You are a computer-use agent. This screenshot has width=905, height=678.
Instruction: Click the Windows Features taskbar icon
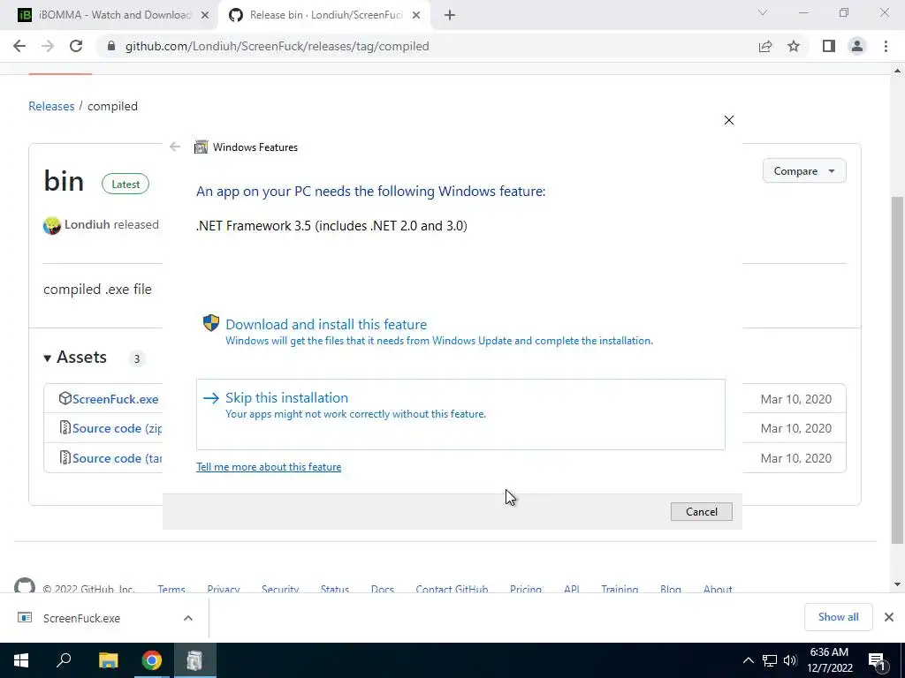194,660
